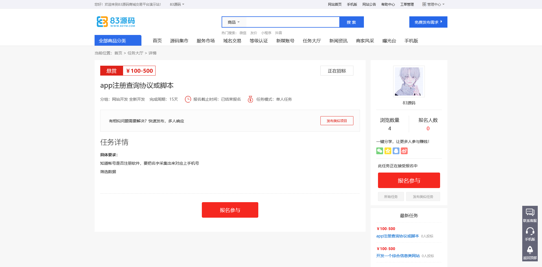Click the center 报名参与 button below task details
Viewport: 542px width, 267px height.
[x=230, y=210]
